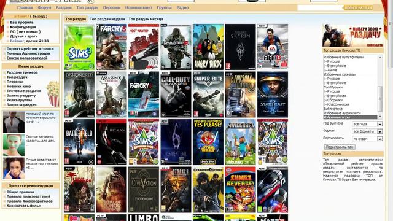Open the Need for Speed Hot Pursuit cover

[273, 190]
